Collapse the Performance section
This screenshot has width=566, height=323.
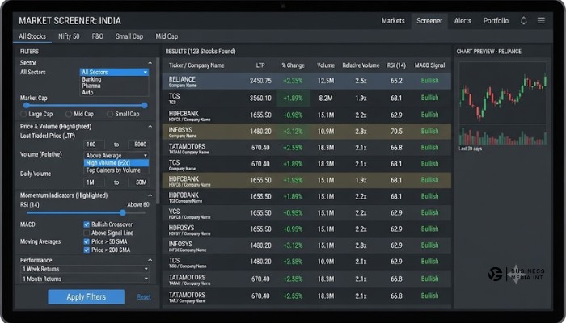150,260
